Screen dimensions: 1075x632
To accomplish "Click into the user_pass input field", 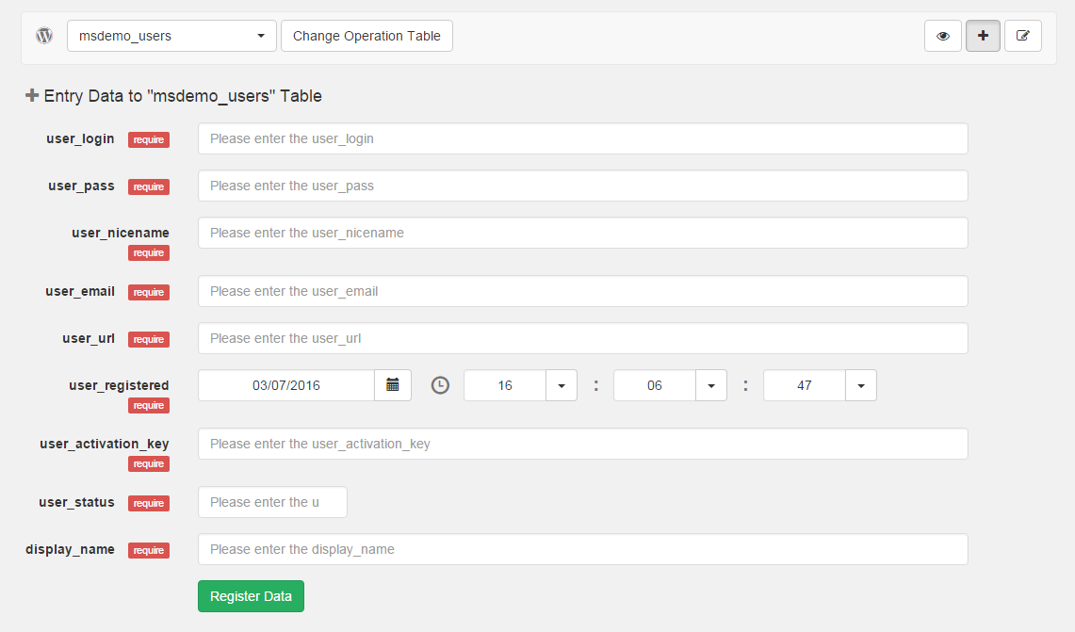I will [582, 186].
